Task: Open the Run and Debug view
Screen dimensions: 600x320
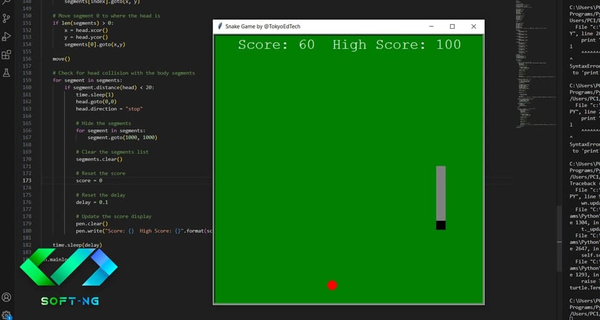Action: (6, 37)
